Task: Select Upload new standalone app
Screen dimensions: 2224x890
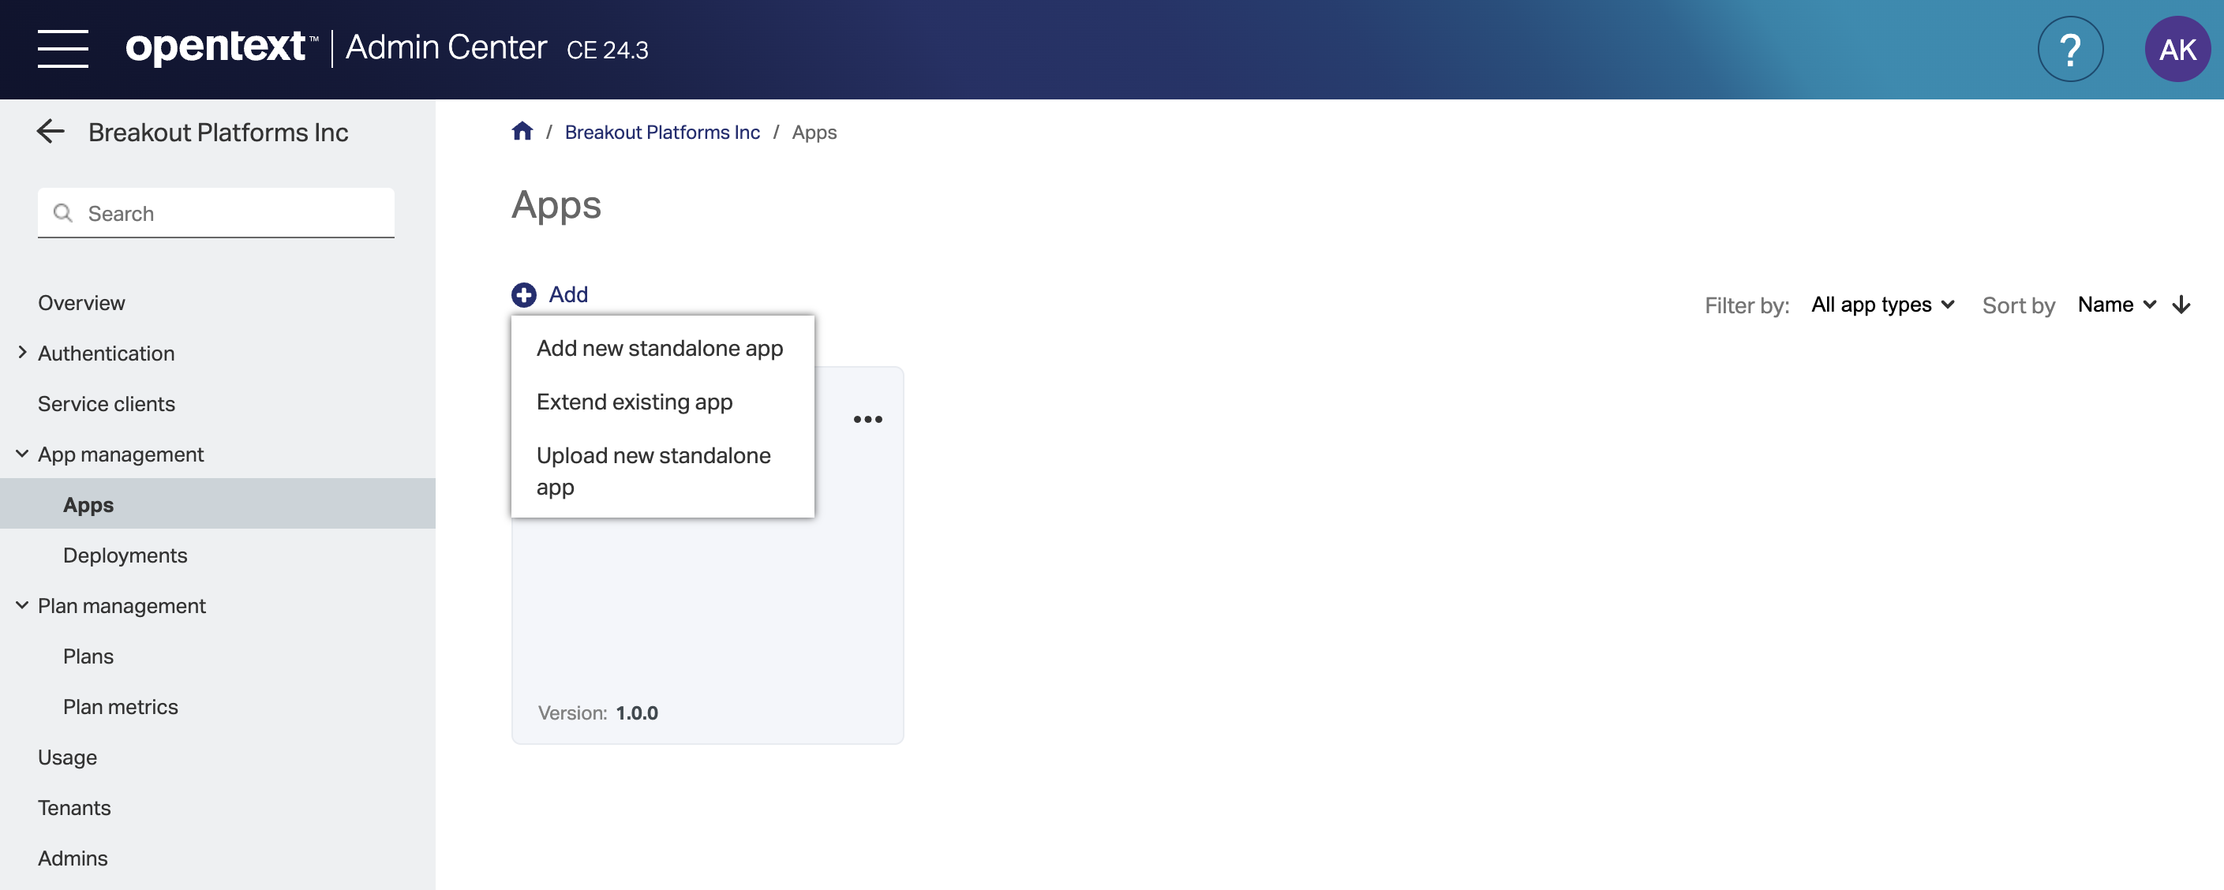Action: (x=653, y=470)
